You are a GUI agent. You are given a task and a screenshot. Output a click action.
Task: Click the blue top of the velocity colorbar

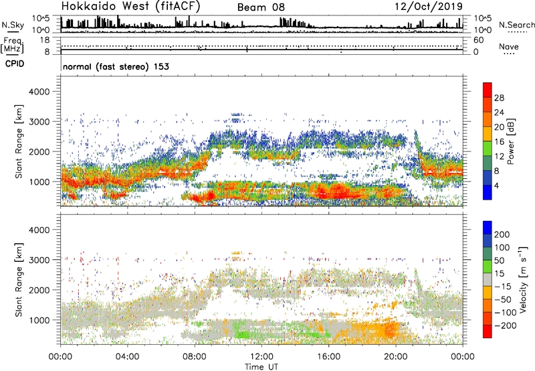click(488, 228)
